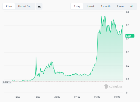Click the 0.2 y-axis label
This screenshot has width=140, height=102.
(x=128, y=66)
